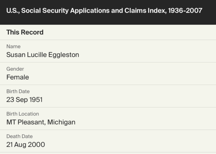Click the Death Date label

[20, 136]
